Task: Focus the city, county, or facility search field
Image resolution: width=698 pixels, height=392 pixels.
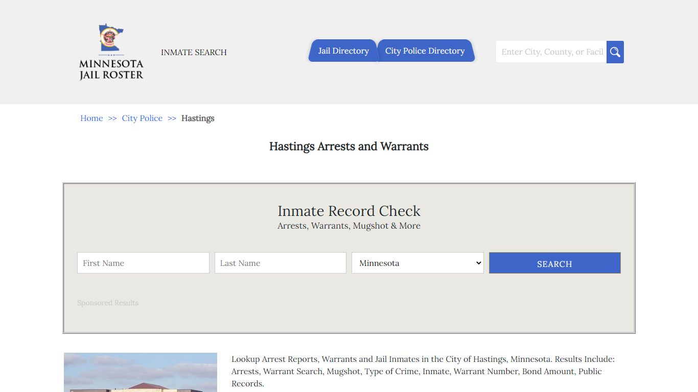Action: tap(551, 52)
